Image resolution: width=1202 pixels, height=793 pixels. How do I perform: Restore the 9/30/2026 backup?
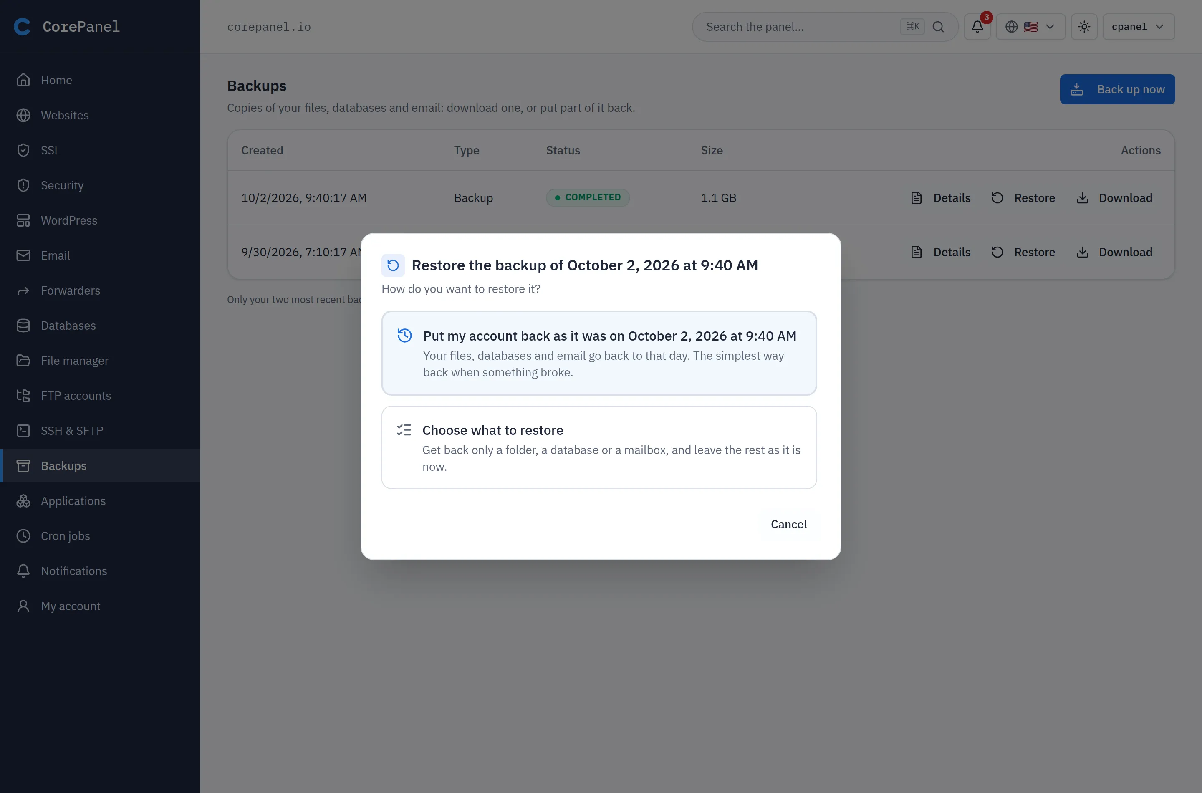point(1023,252)
